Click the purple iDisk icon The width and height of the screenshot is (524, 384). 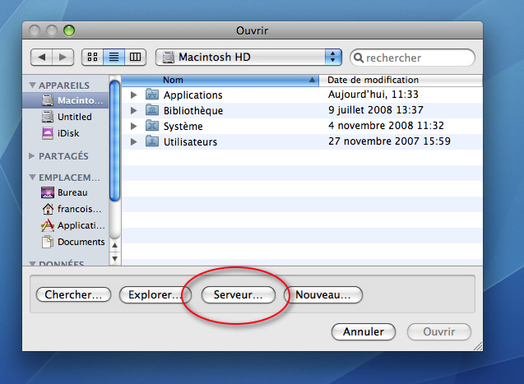(x=48, y=133)
